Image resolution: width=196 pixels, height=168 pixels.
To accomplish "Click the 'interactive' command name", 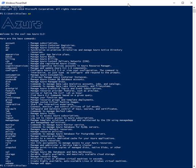I will (x=13, y=104).
